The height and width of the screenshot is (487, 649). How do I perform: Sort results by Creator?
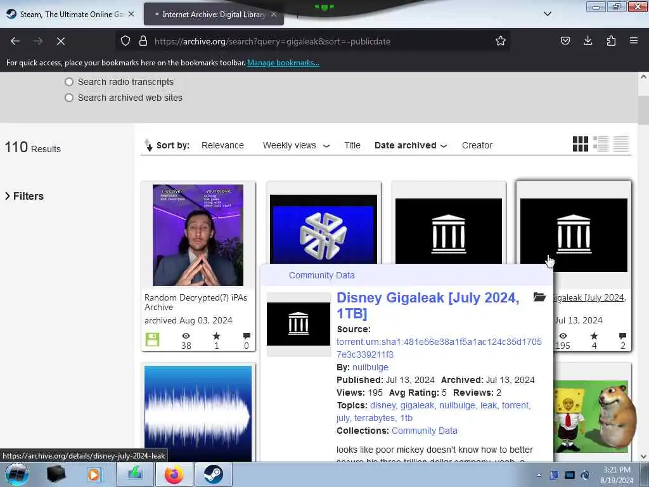477,145
